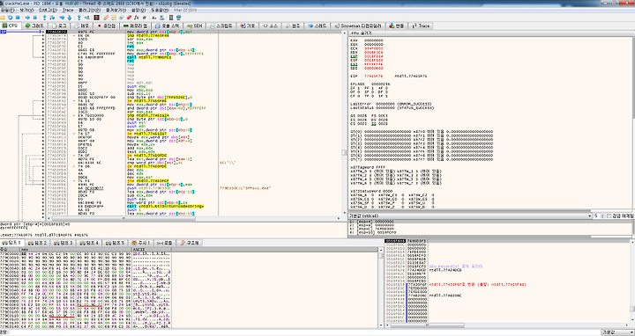Click the EIP register value 77A60F76
This screenshot has width=635, height=336.
pos(372,76)
